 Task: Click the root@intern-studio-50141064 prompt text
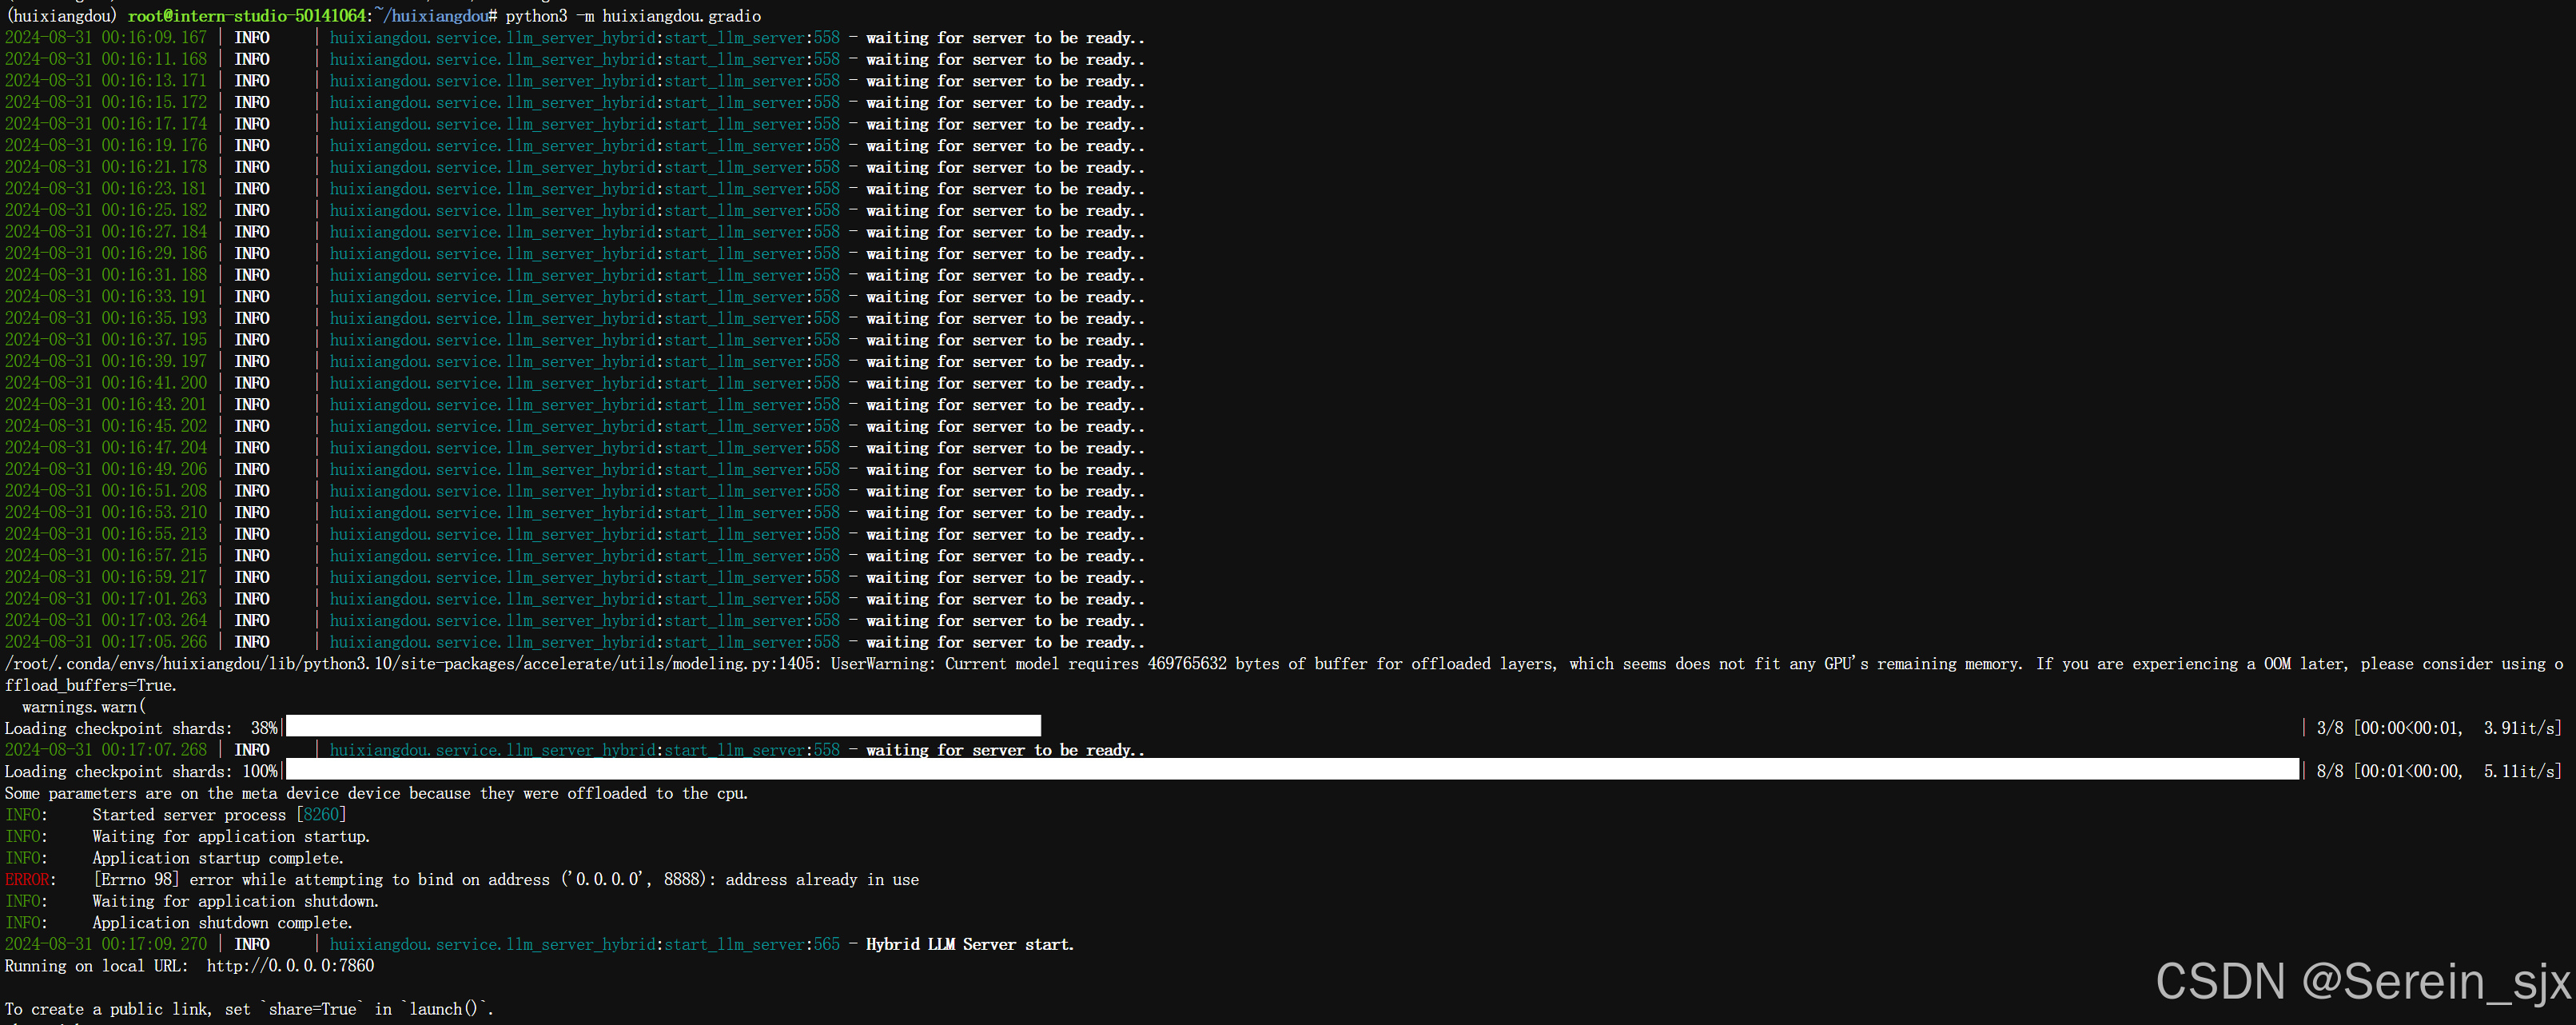coord(247,16)
